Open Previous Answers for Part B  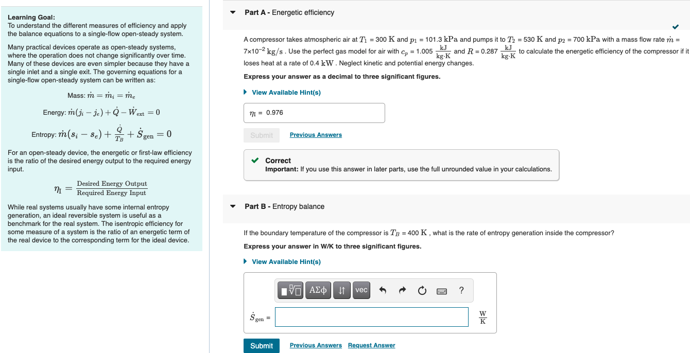(316, 345)
